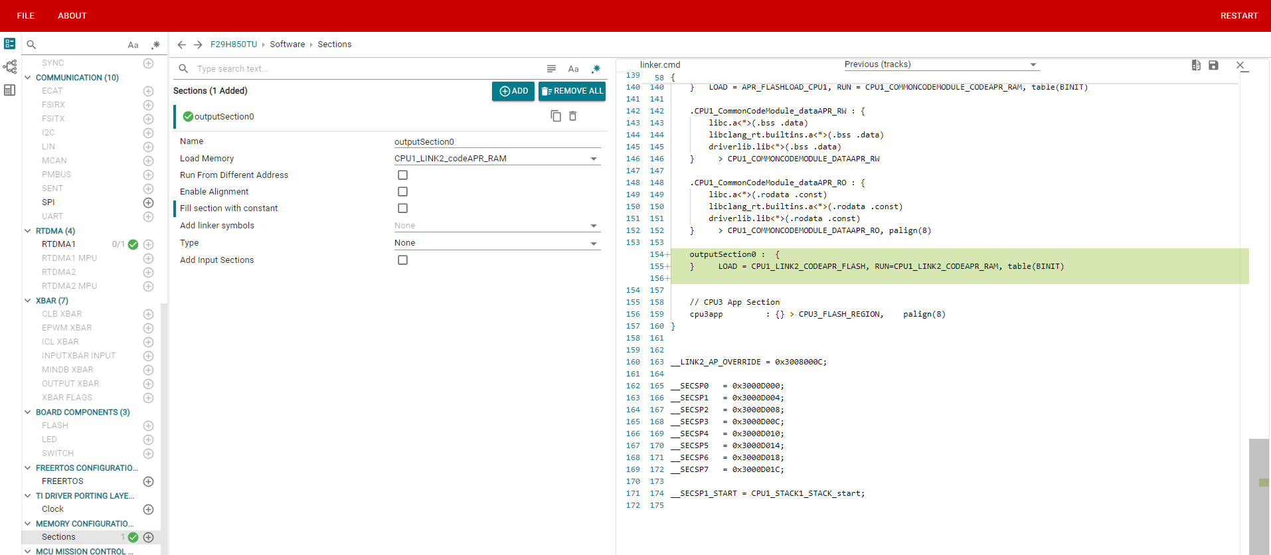
Task: Toggle the diff view icon for linker.cmd
Action: pos(1196,65)
